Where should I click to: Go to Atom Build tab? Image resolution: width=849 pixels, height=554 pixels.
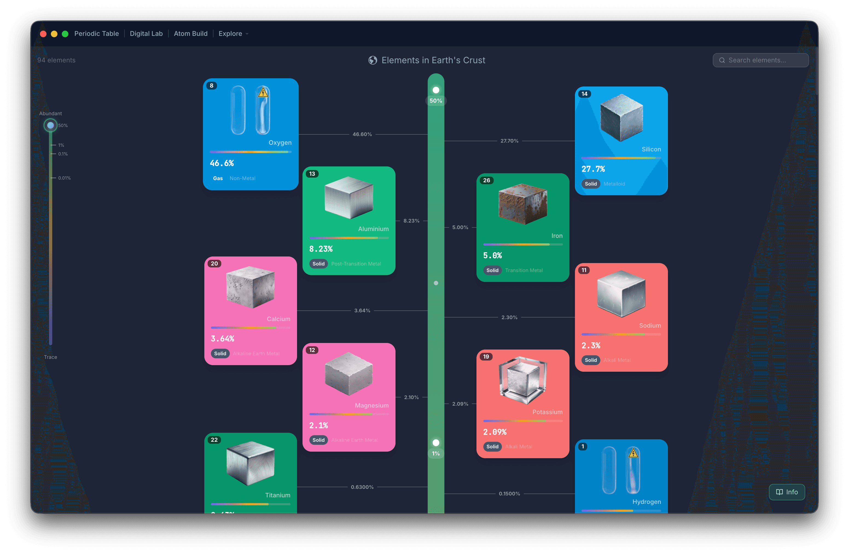[x=190, y=34]
